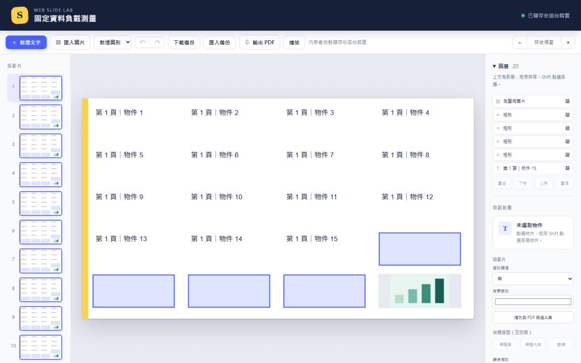Viewport: 581px width, 363px height.
Task: Click the 上移 move-up layer button
Action: (x=544, y=183)
